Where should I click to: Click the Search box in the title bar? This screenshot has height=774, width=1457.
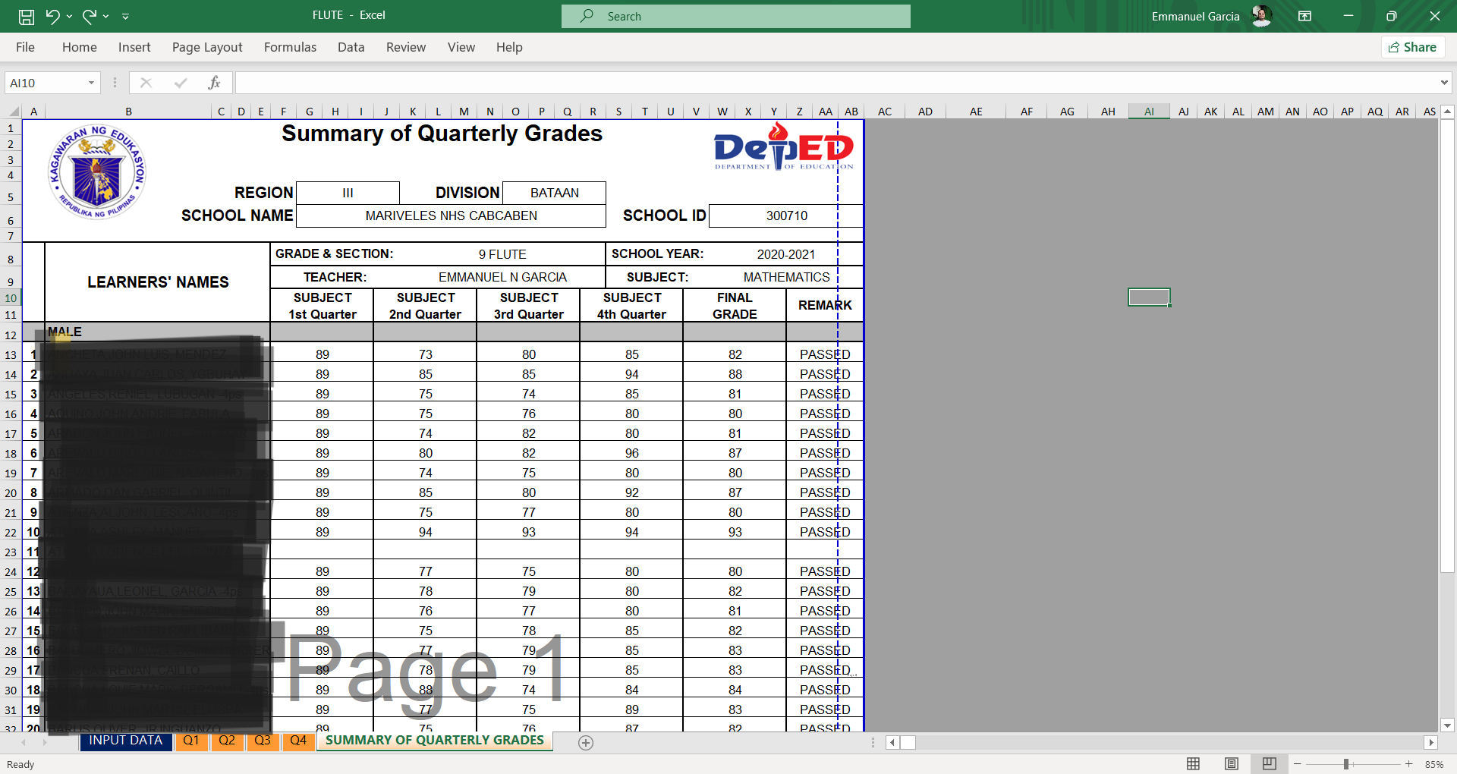736,16
